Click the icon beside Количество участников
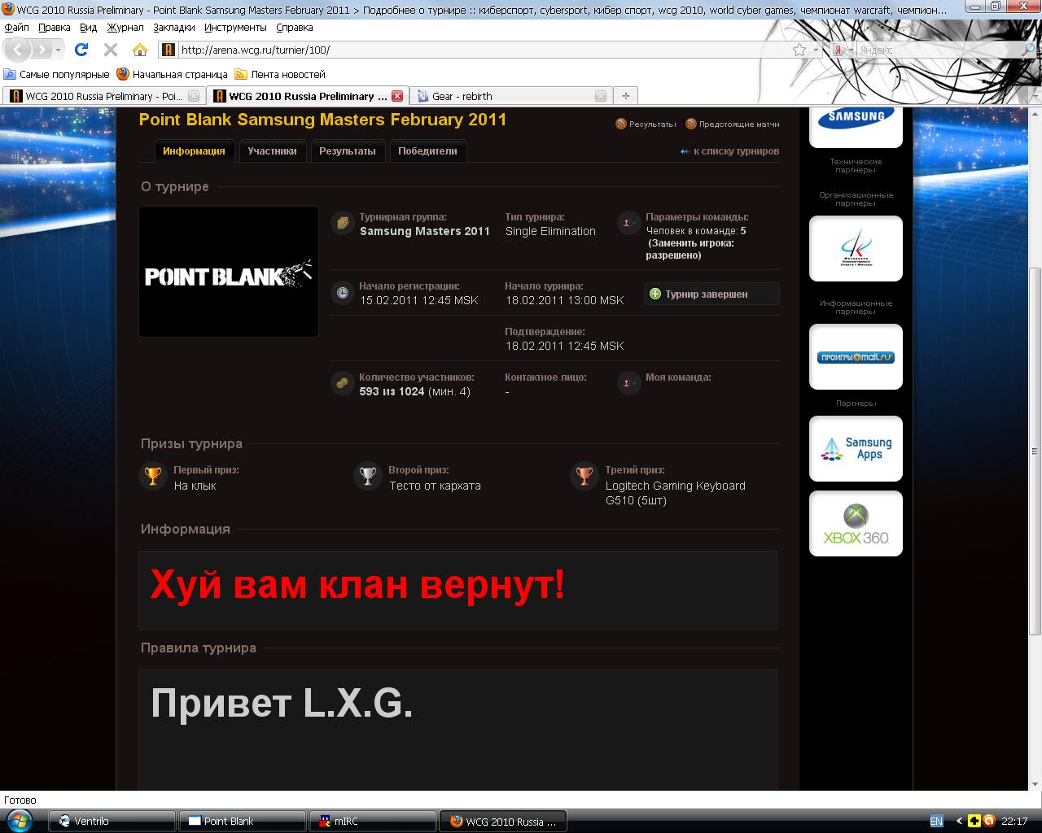This screenshot has width=1042, height=833. coord(343,383)
